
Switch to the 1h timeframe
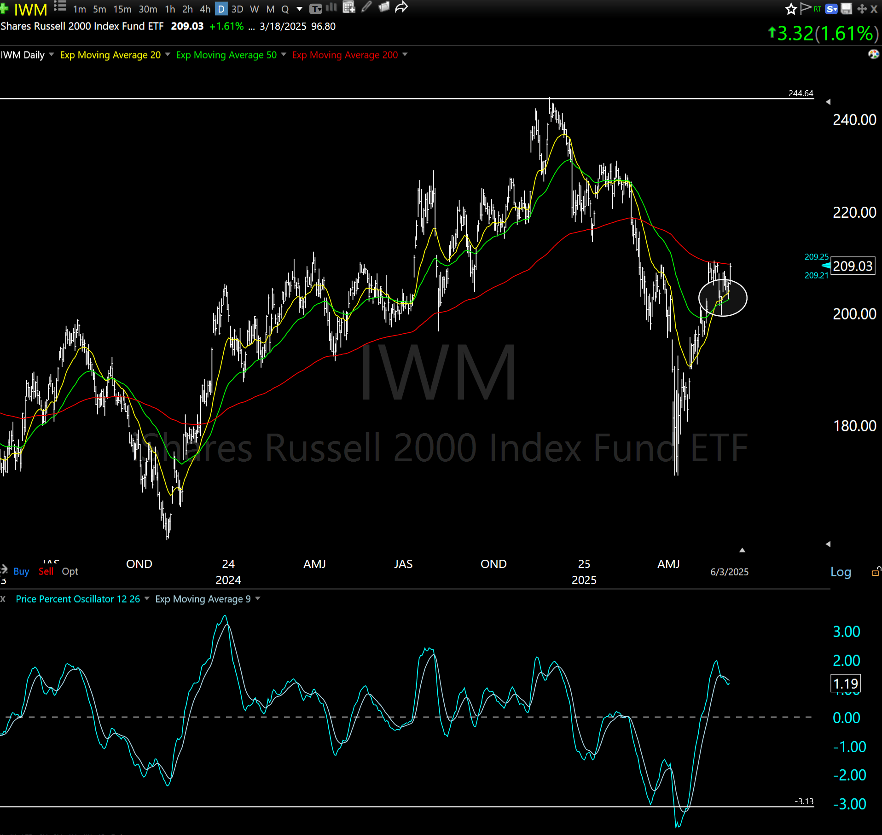(170, 9)
